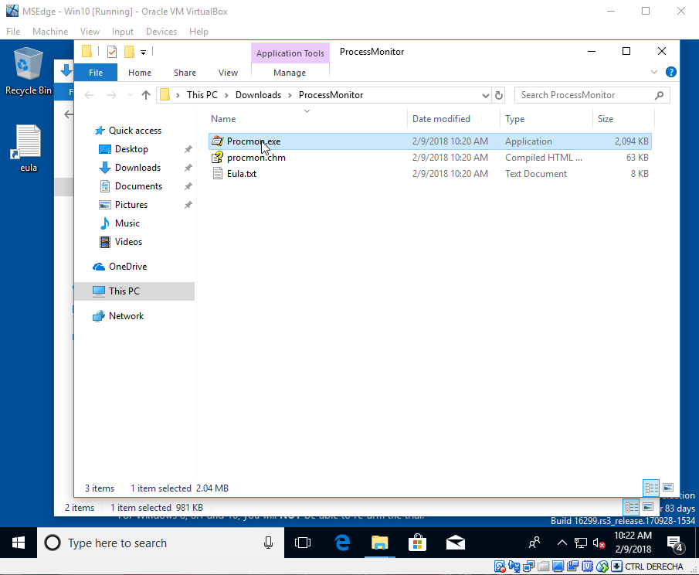Expand the ribbon with chevron arrow

[655, 72]
